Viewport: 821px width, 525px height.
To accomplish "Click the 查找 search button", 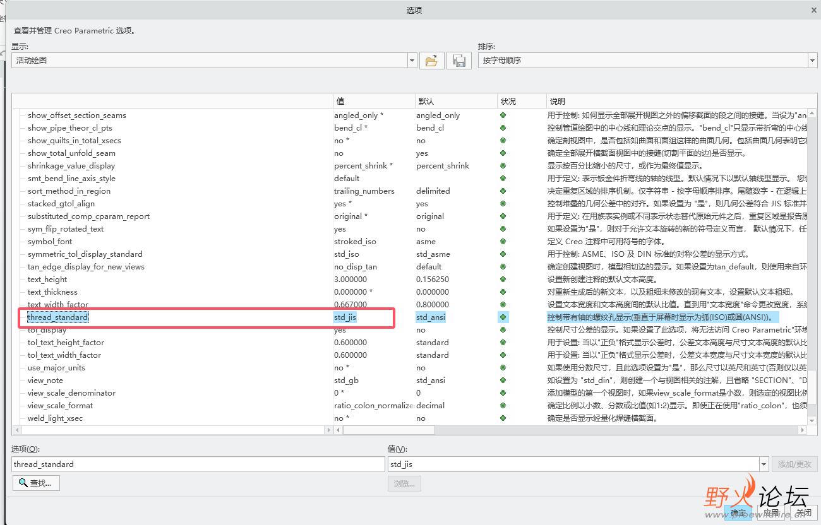I will click(36, 483).
